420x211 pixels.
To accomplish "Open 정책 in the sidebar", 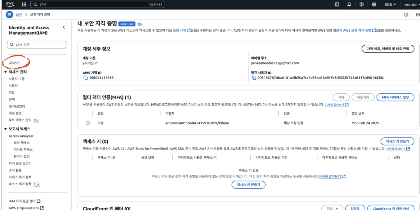I will pyautogui.click(x=12, y=99).
